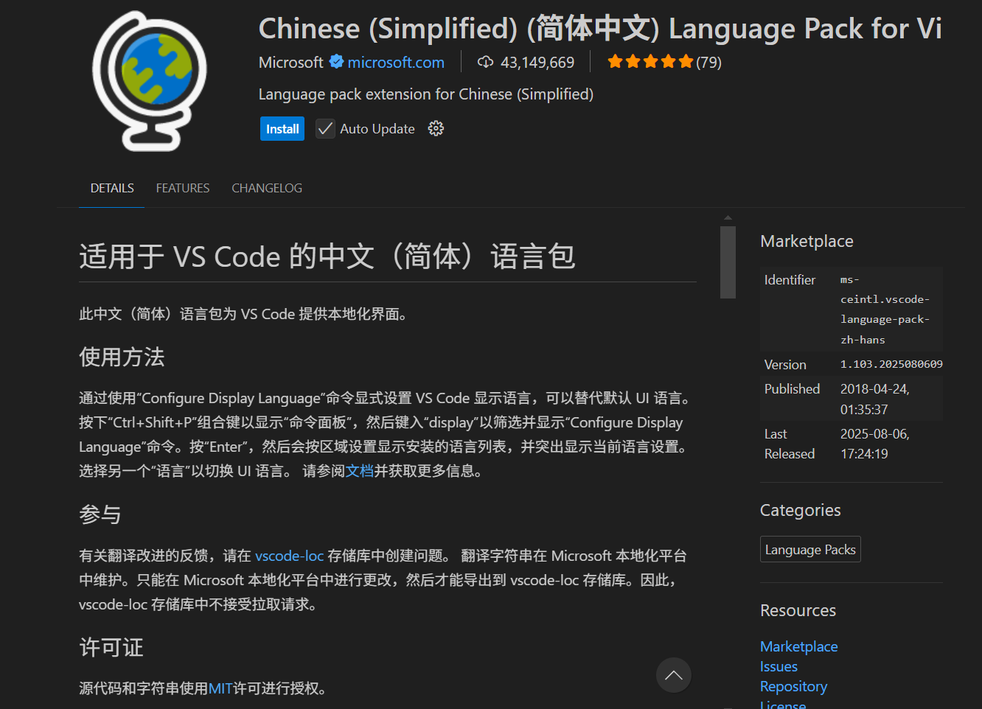The width and height of the screenshot is (982, 709).
Task: Click the 使用方法 heading
Action: tap(122, 357)
